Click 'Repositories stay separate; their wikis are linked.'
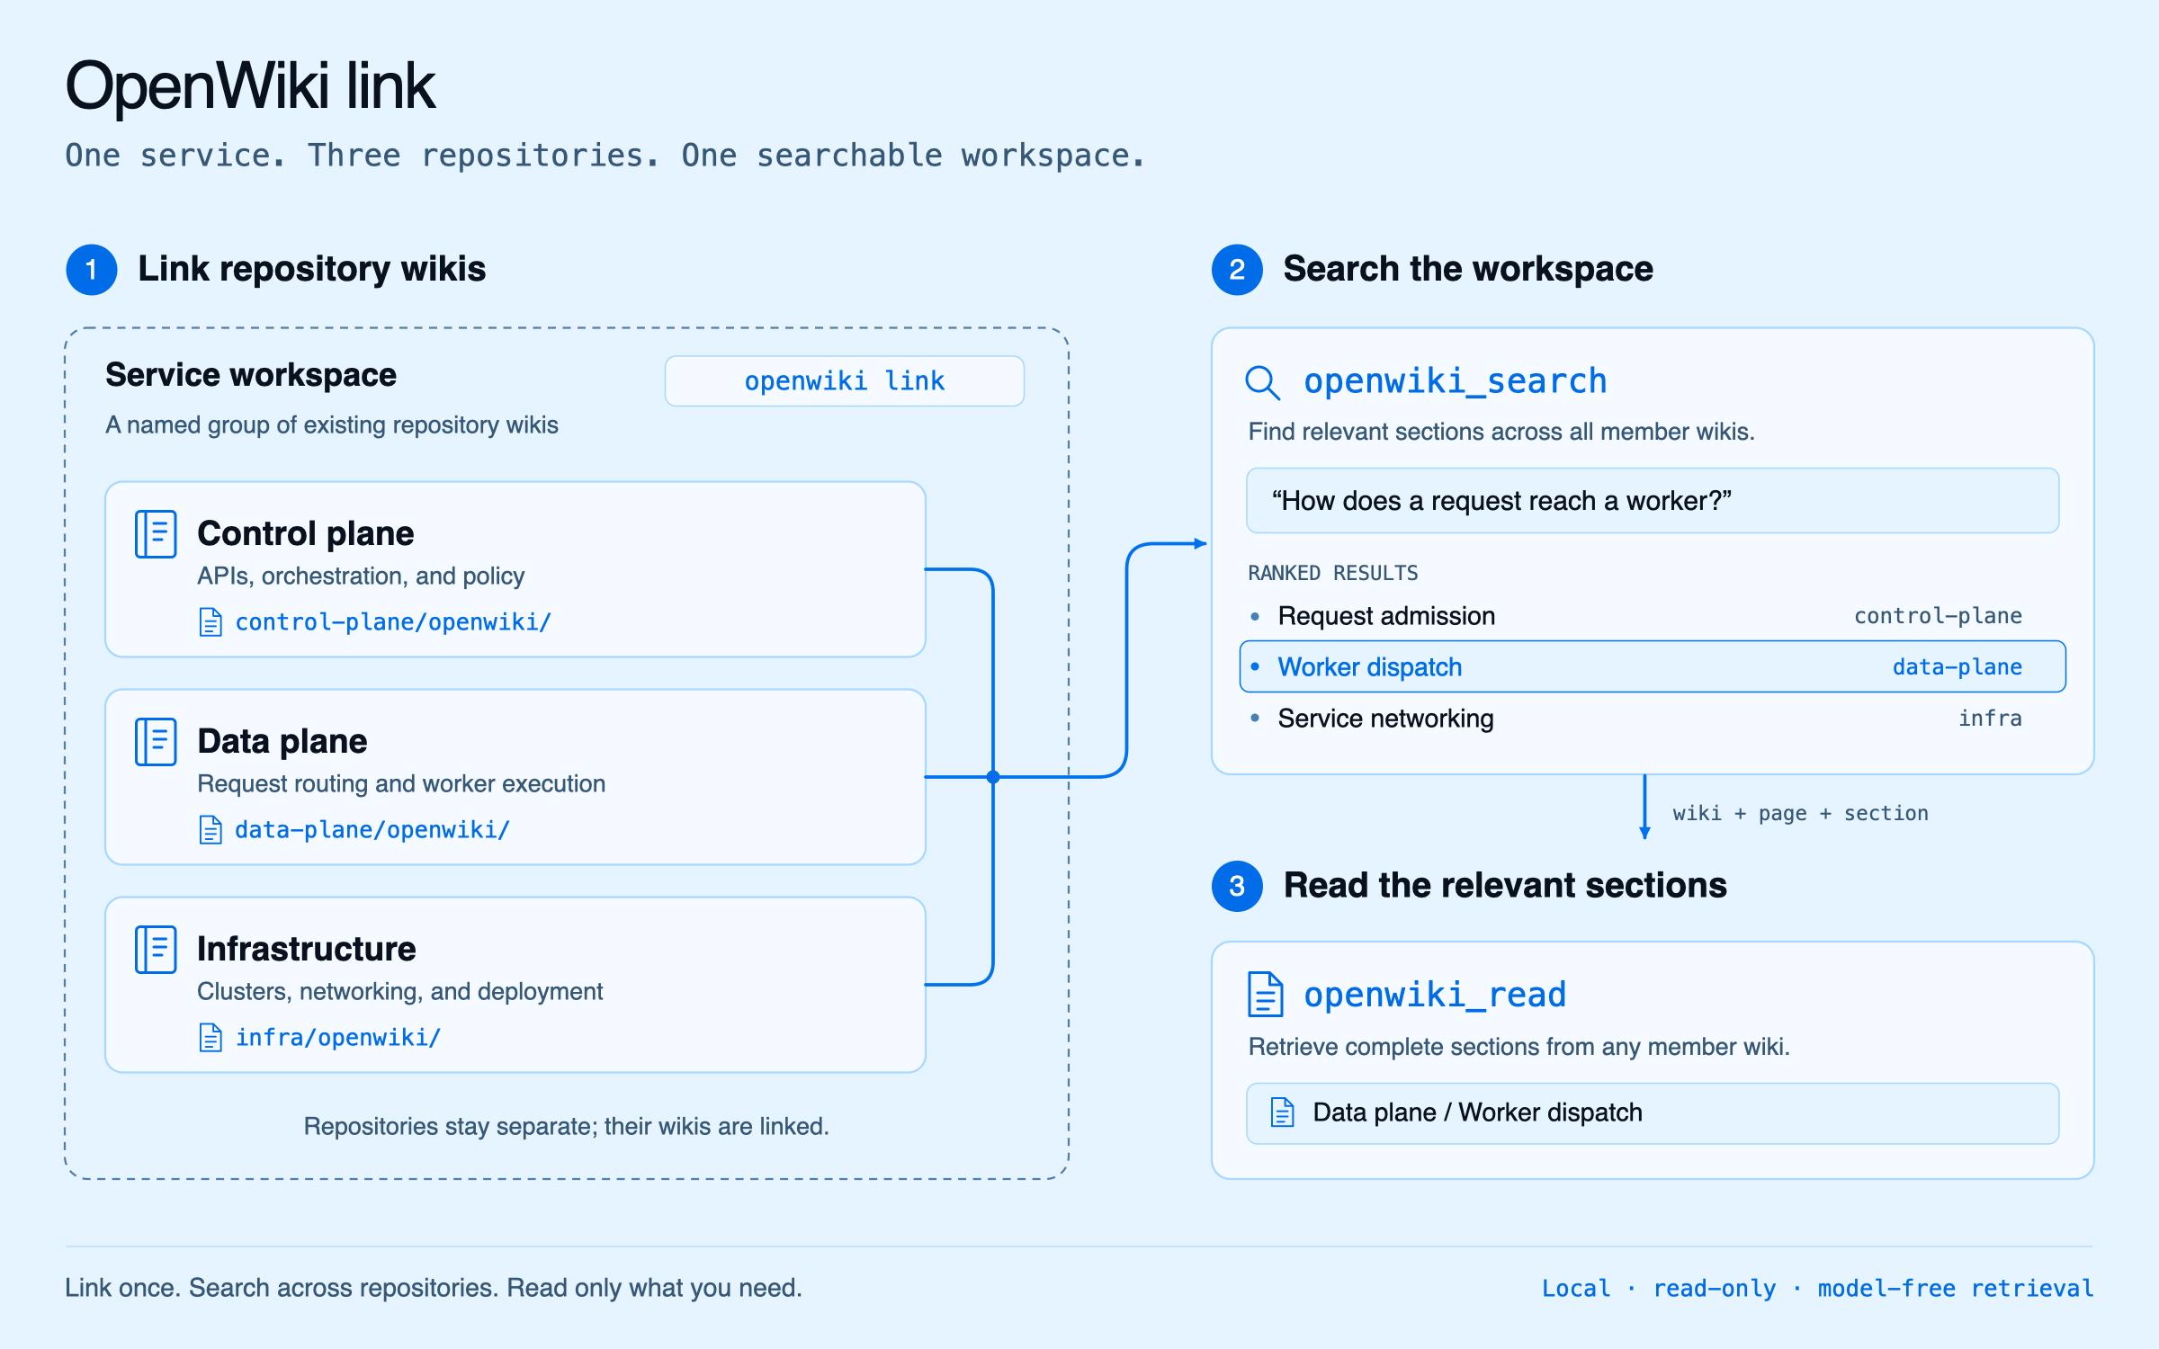 point(567,1127)
